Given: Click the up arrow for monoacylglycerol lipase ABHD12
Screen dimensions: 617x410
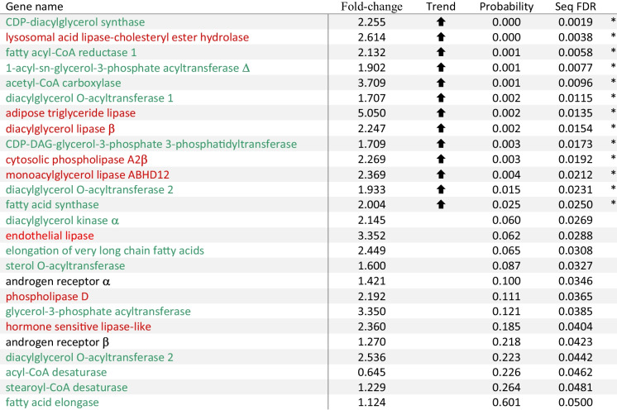Looking at the screenshot, I should pos(441,174).
